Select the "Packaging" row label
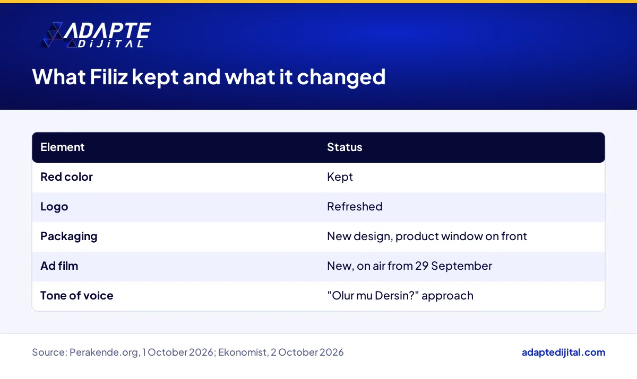The image size is (637, 379). pos(69,236)
